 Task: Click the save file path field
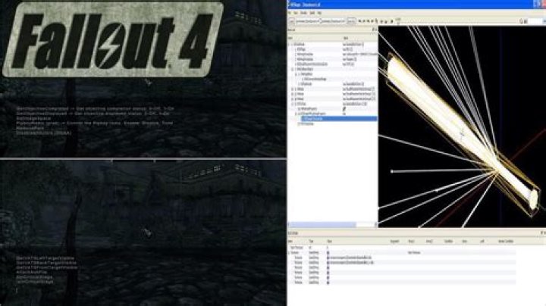pyautogui.click(x=333, y=21)
